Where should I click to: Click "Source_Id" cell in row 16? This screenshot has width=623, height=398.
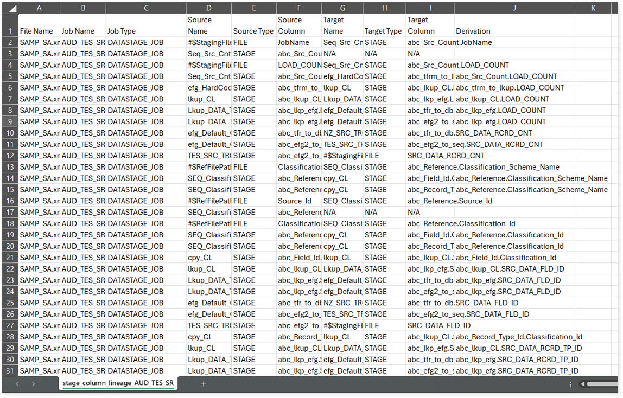click(299, 201)
